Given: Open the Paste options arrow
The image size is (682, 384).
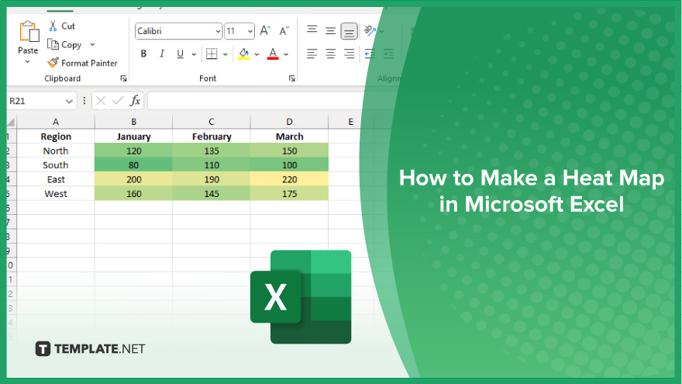Looking at the screenshot, I should [27, 62].
